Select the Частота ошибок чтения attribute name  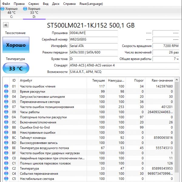pyautogui.click(x=38, y=86)
